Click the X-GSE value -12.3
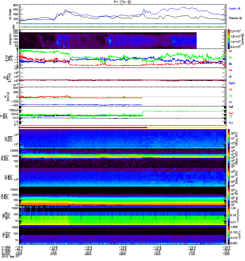The image size is (245, 261). (x=192, y=247)
